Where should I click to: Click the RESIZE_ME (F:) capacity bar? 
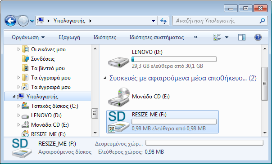pos(174,122)
